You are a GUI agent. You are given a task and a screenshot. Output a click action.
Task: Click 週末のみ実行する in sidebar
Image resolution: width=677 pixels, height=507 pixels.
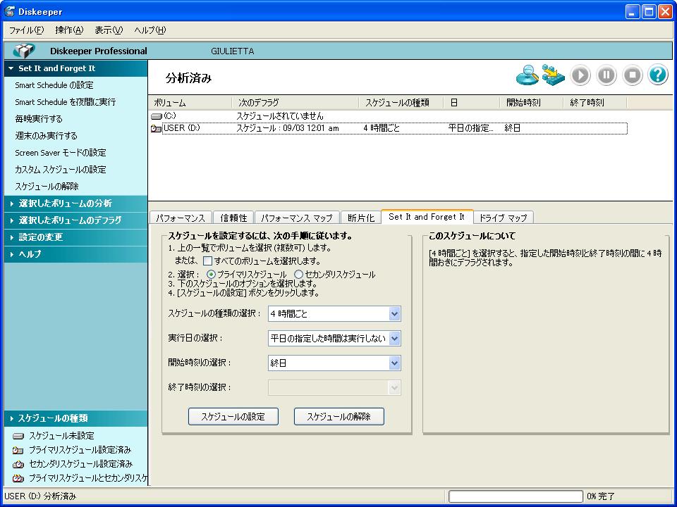click(47, 136)
